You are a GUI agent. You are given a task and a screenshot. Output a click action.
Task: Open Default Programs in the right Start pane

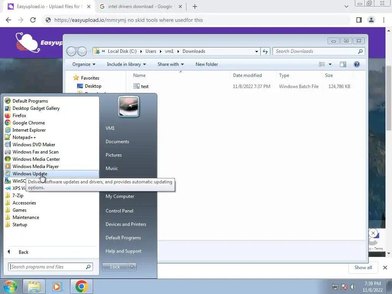(x=123, y=238)
